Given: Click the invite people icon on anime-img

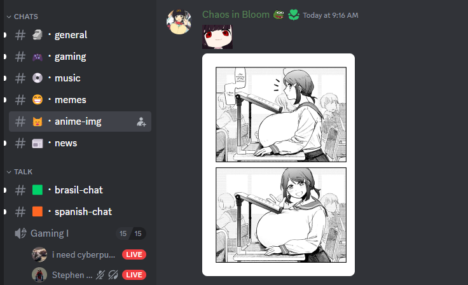Looking at the screenshot, I should click(x=141, y=122).
